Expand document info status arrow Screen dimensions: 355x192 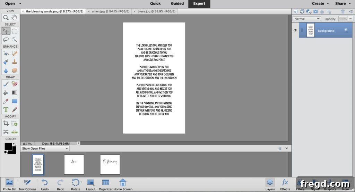(x=78, y=143)
